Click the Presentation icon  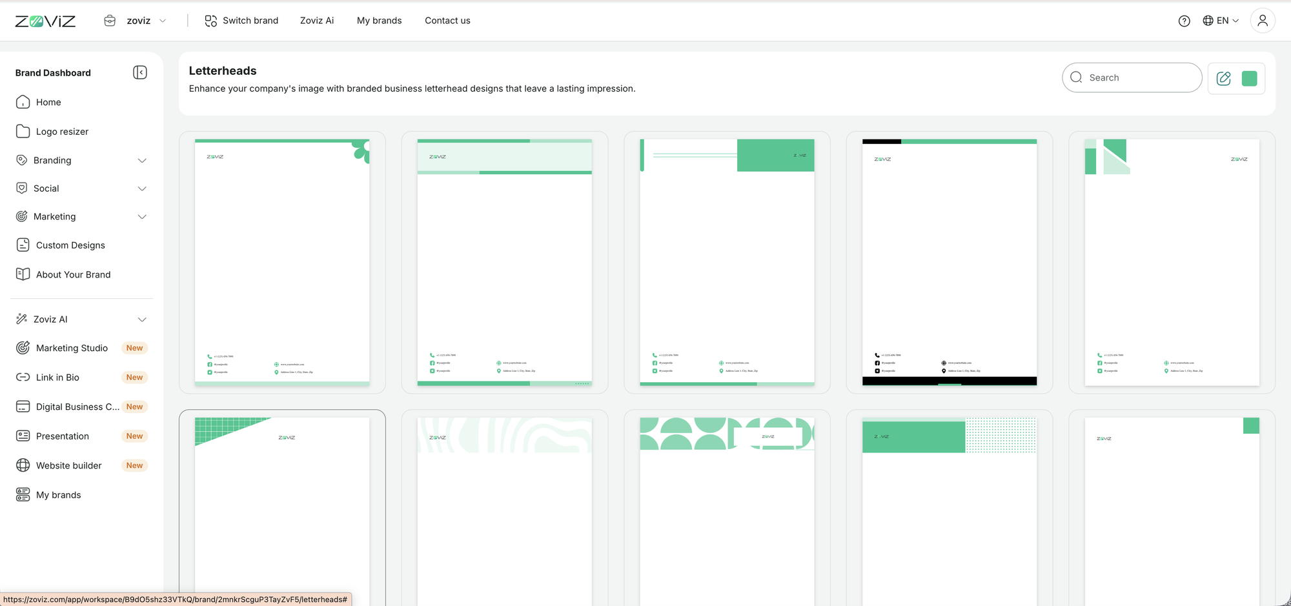click(x=23, y=436)
